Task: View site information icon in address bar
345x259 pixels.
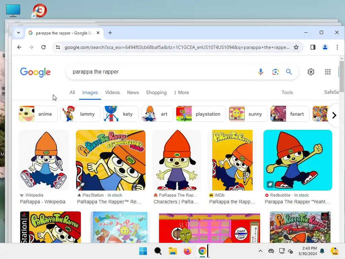Action: point(58,47)
